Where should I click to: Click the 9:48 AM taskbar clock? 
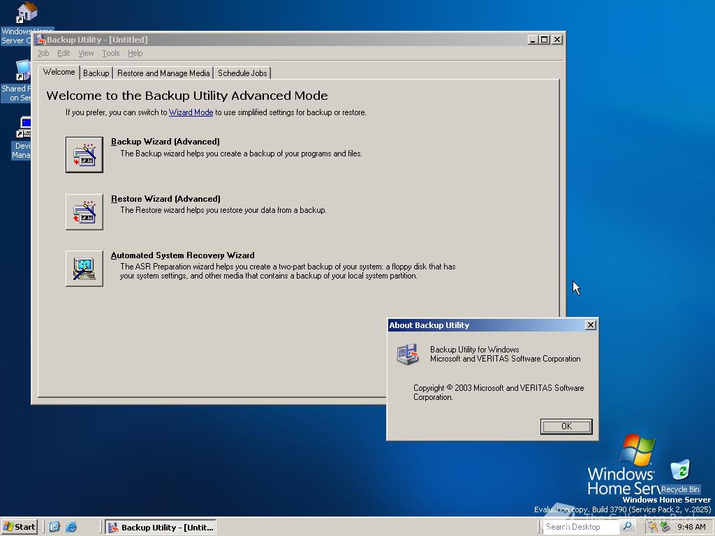pos(691,527)
